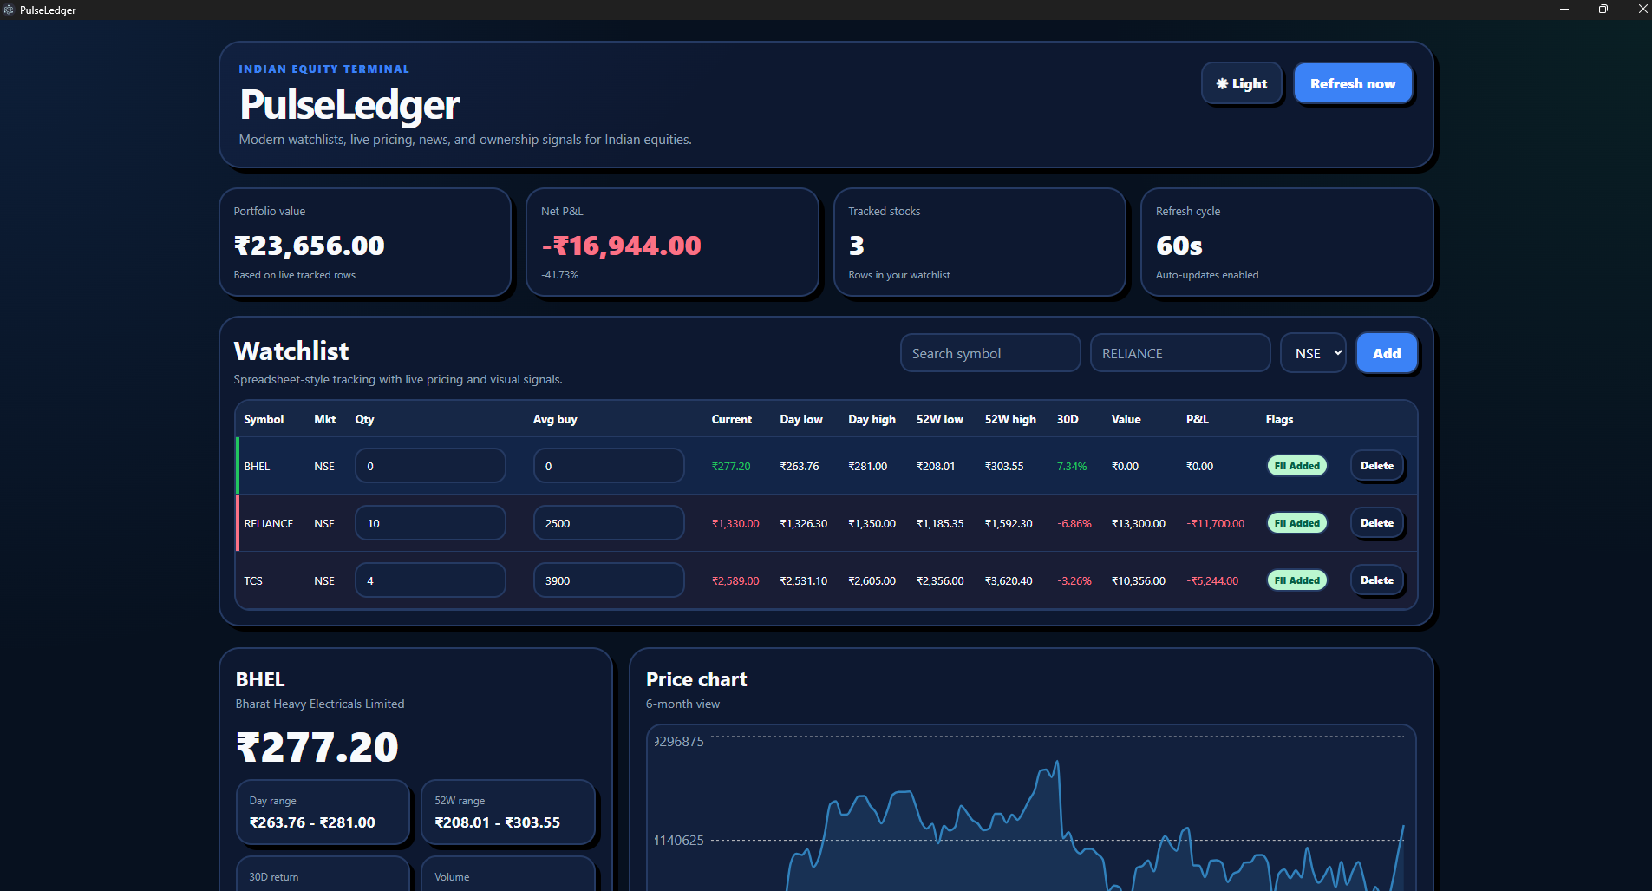The image size is (1652, 891).
Task: Edit the TCS quantity field showing 4
Action: (x=430, y=580)
